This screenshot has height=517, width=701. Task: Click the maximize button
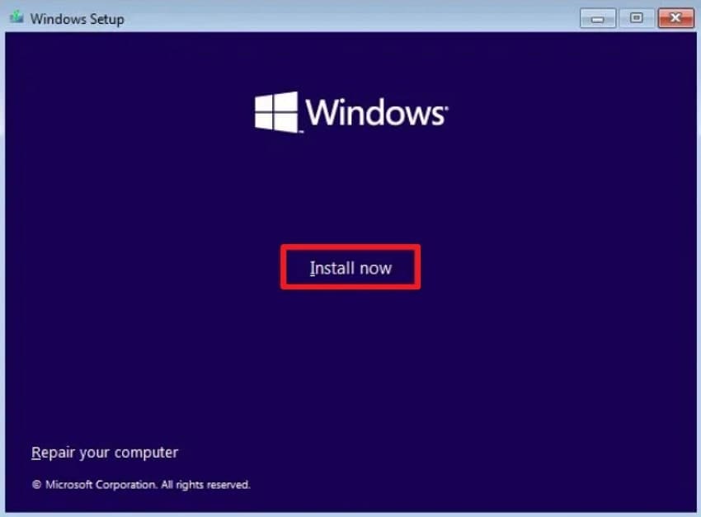pos(635,17)
